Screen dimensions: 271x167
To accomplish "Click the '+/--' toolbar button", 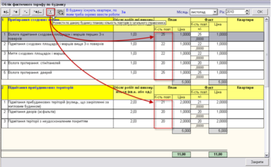I will pyautogui.click(x=37, y=12).
